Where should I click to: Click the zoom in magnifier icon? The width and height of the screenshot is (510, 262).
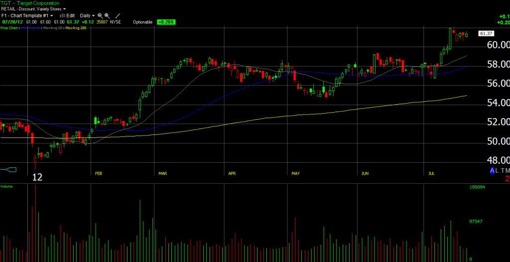coord(100,15)
